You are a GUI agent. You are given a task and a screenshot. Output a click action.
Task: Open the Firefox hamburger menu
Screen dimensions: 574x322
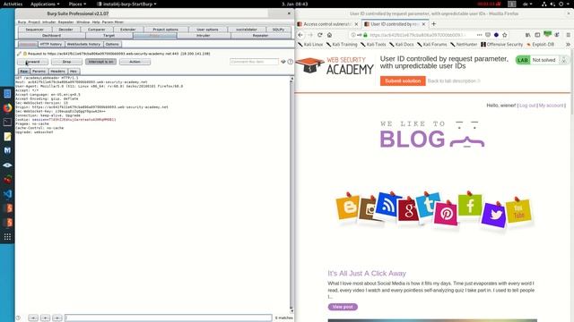pyautogui.click(x=568, y=35)
